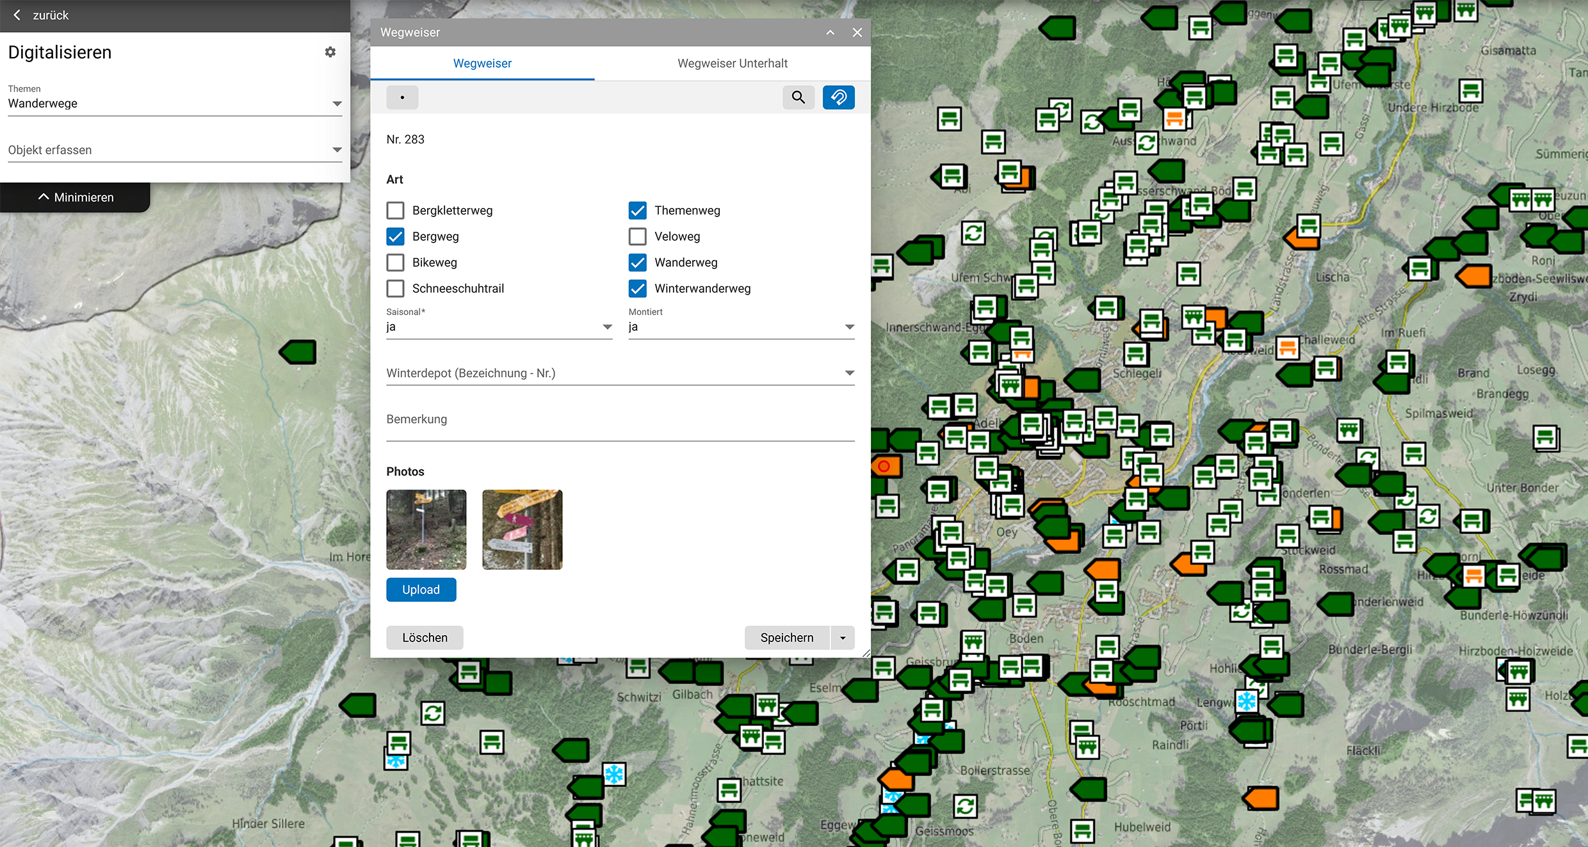
Task: Open the Objekt erfassen dropdown
Action: (x=175, y=150)
